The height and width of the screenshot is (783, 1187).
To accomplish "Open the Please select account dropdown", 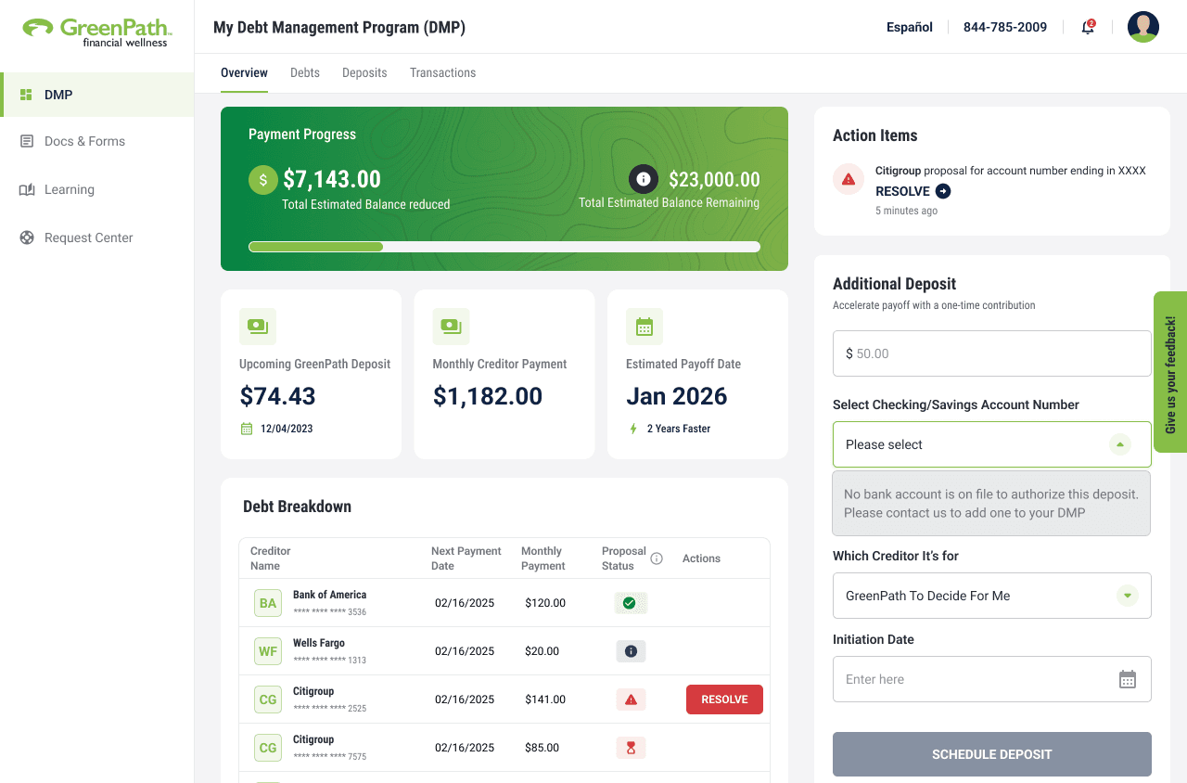I will [992, 444].
